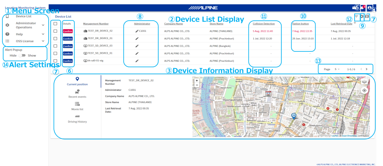This screenshot has width=383, height=166.
Task: Select Help in the side menu
Action: point(19,34)
